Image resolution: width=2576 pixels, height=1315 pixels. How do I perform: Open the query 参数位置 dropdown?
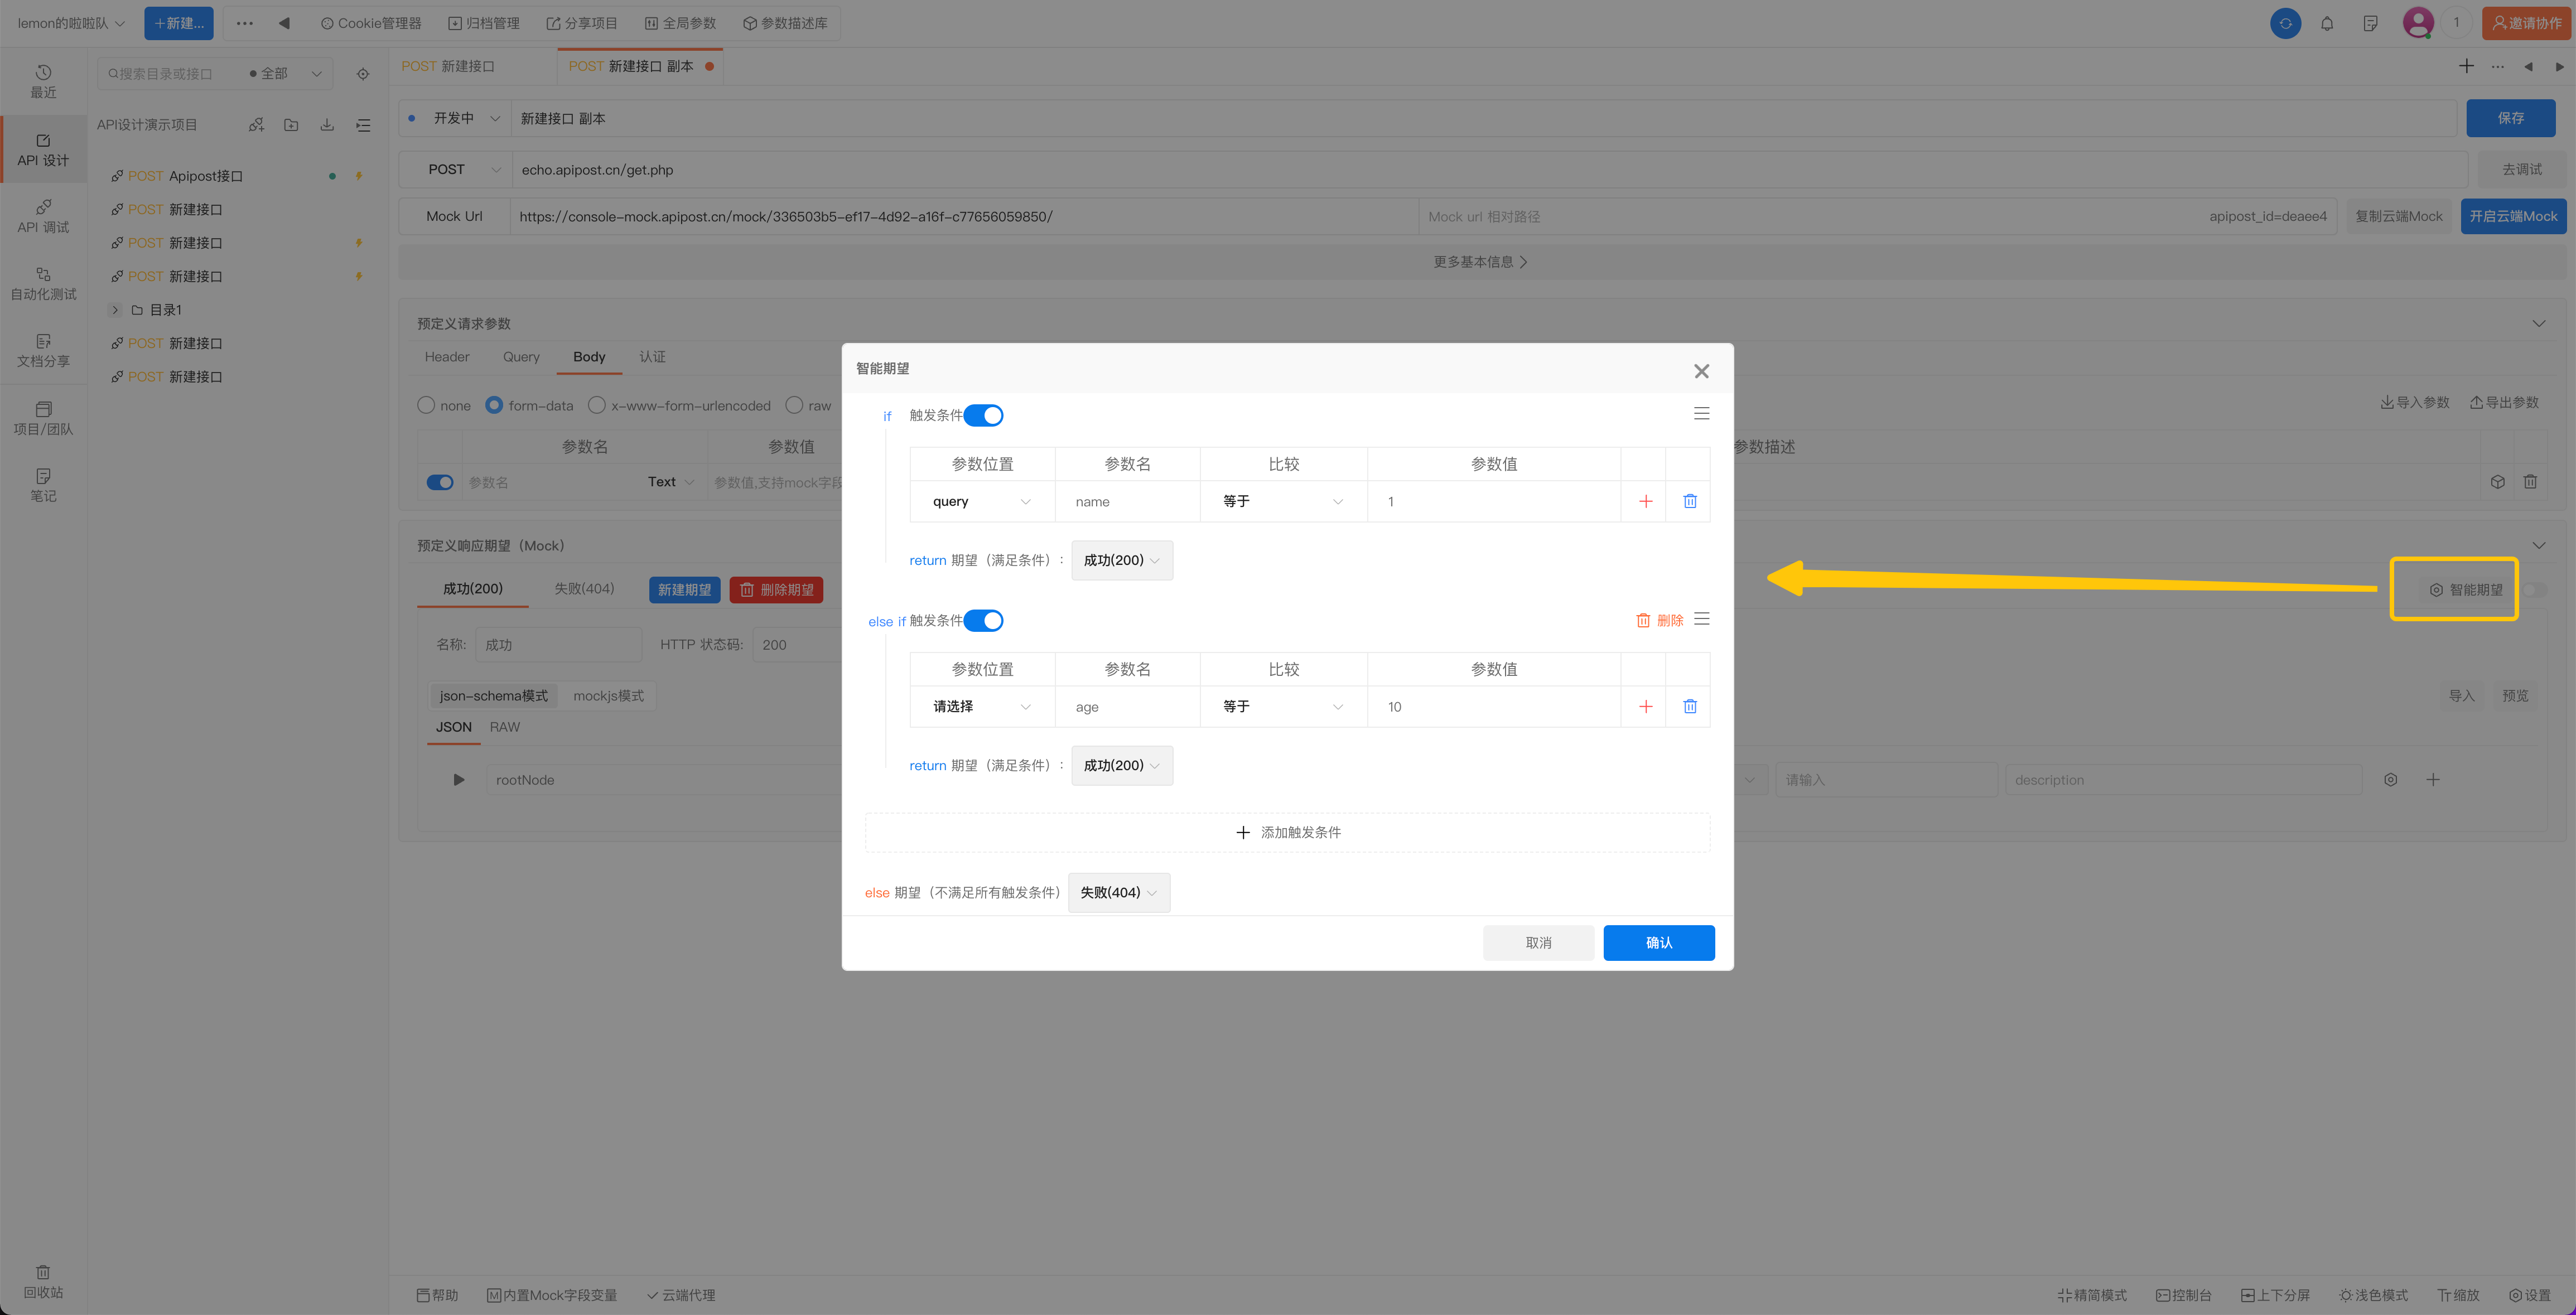coord(981,501)
